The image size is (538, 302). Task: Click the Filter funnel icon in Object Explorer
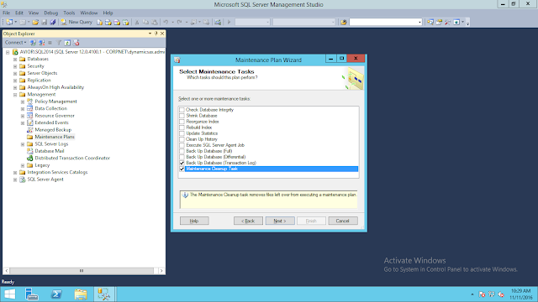(59, 43)
